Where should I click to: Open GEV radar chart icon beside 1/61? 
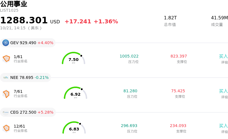pos(6,59)
